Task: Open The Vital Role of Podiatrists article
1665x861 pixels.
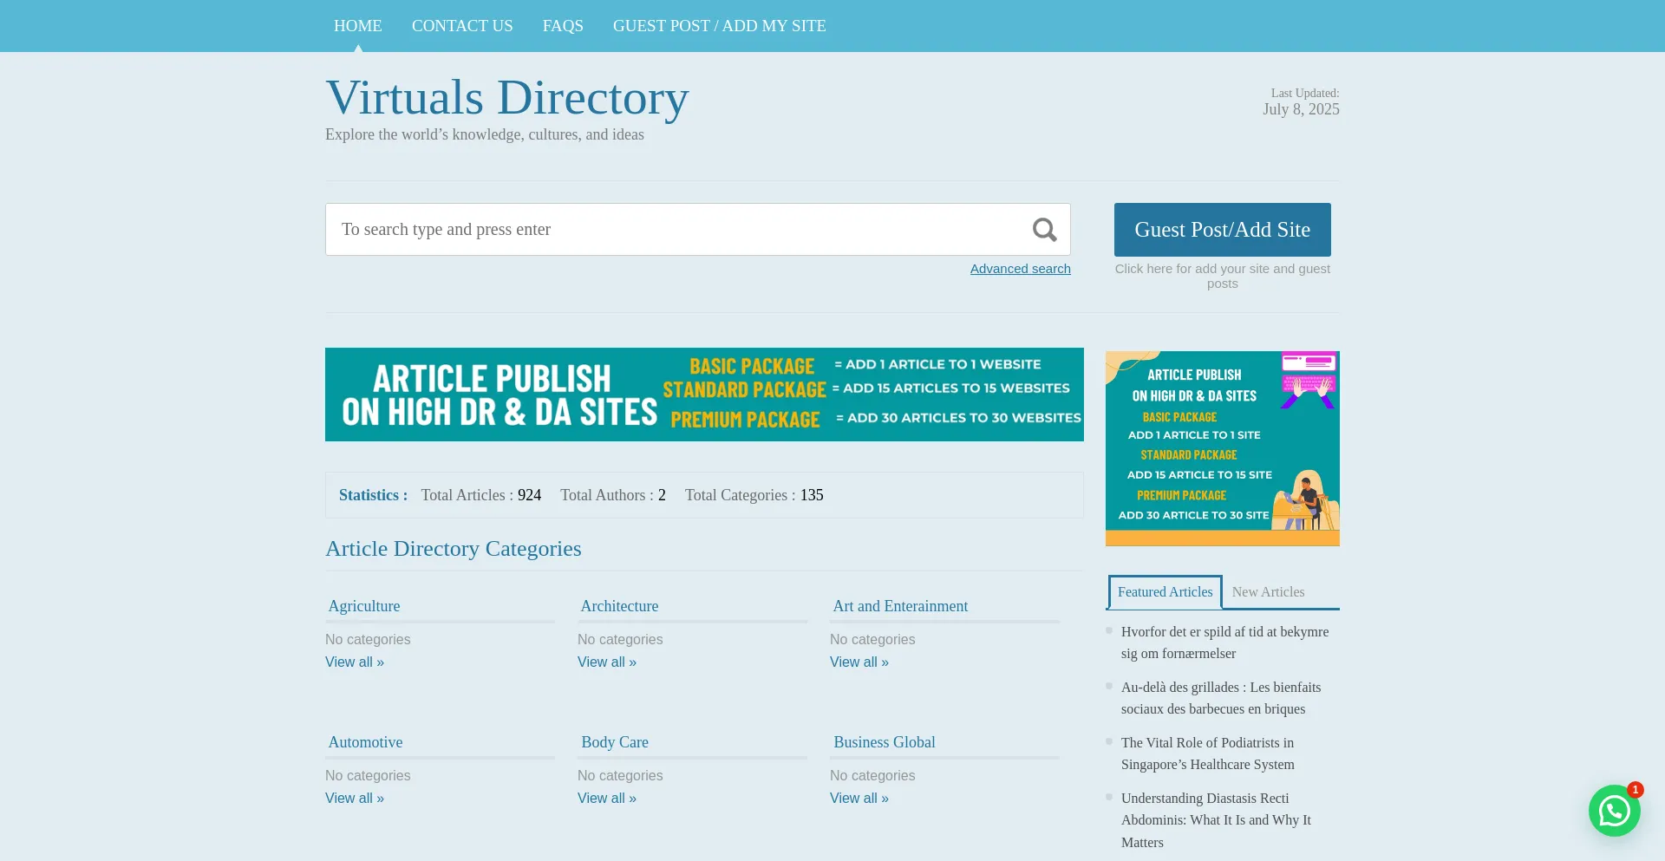Action: [1208, 753]
